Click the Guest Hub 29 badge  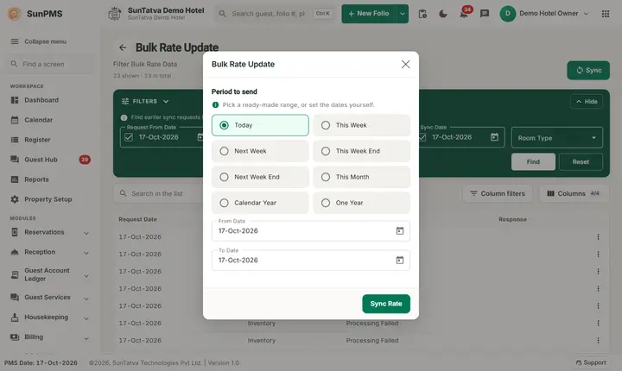[85, 160]
